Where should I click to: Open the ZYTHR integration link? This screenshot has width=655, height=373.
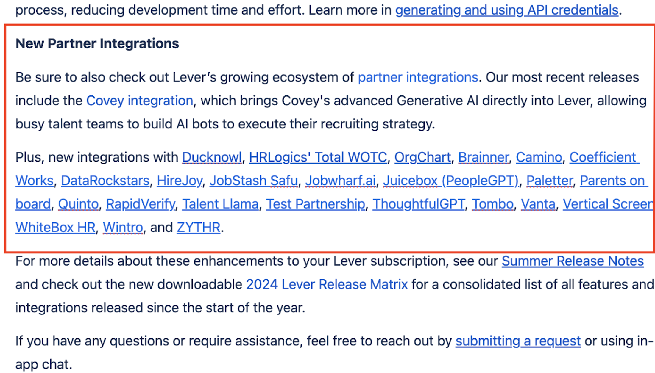point(198,228)
